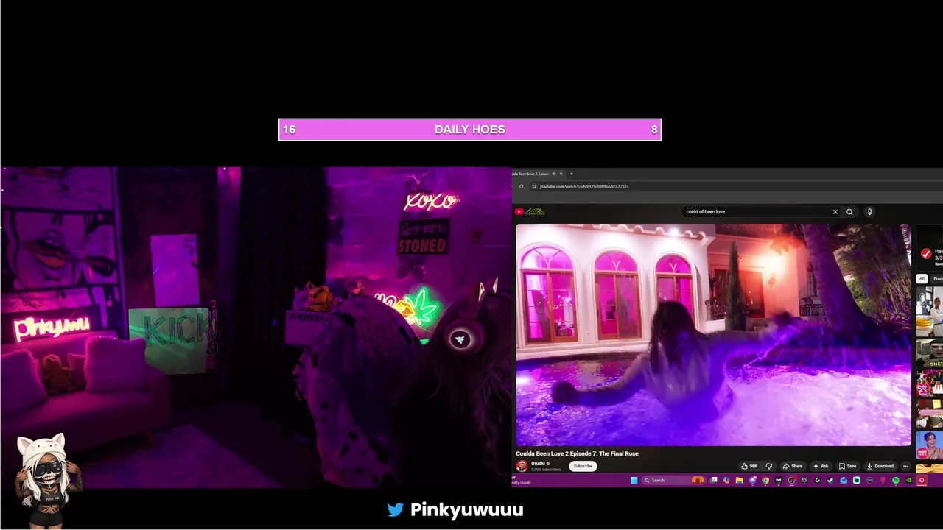Mute the tab using its speaker icon
The width and height of the screenshot is (943, 530).
pos(553,174)
